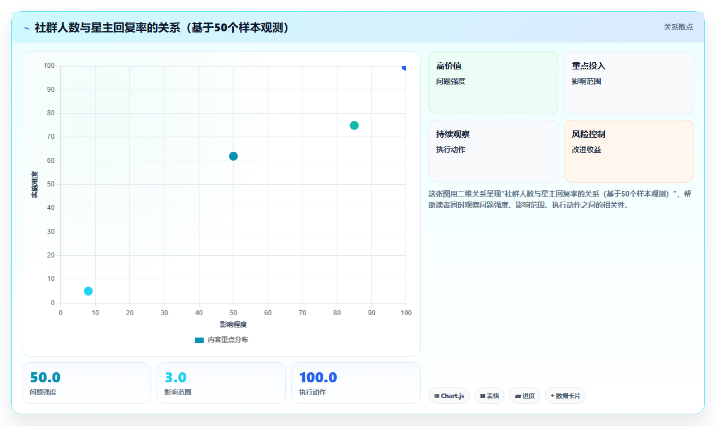Viewport: 716px width, 426px height.
Task: Click the 100.0 执行动作 stat card
Action: click(x=356, y=383)
